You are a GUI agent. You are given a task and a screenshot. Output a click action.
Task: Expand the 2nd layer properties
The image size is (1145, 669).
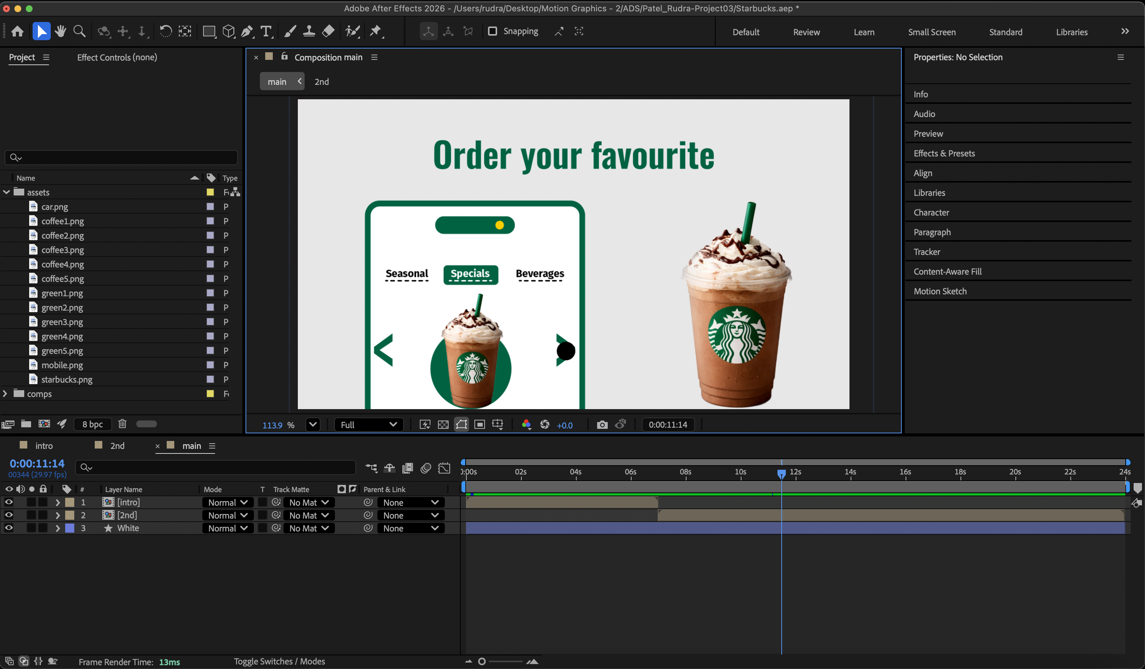point(57,515)
